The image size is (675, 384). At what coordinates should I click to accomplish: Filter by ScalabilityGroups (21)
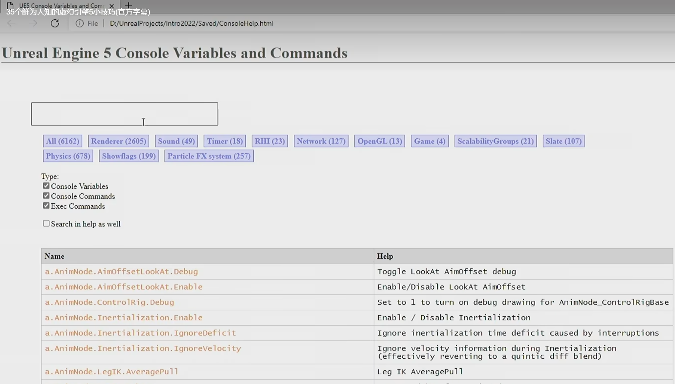[495, 141]
